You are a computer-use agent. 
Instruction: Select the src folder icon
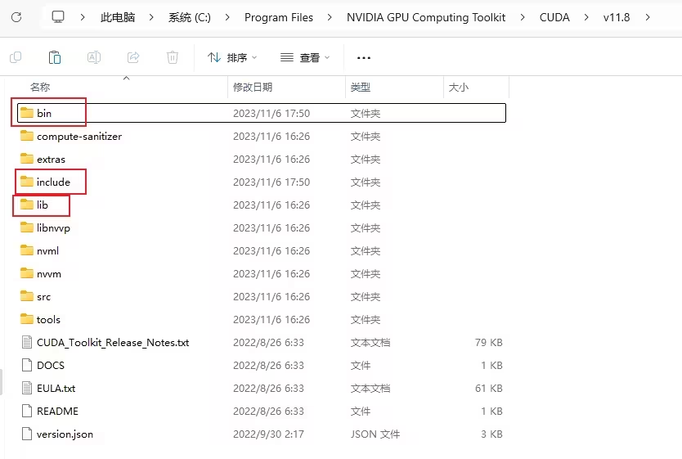tap(27, 297)
